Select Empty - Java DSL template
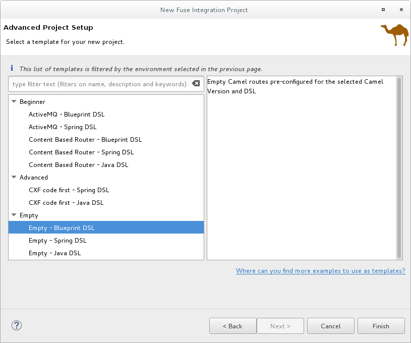Image resolution: width=411 pixels, height=343 pixels. pyautogui.click(x=55, y=253)
